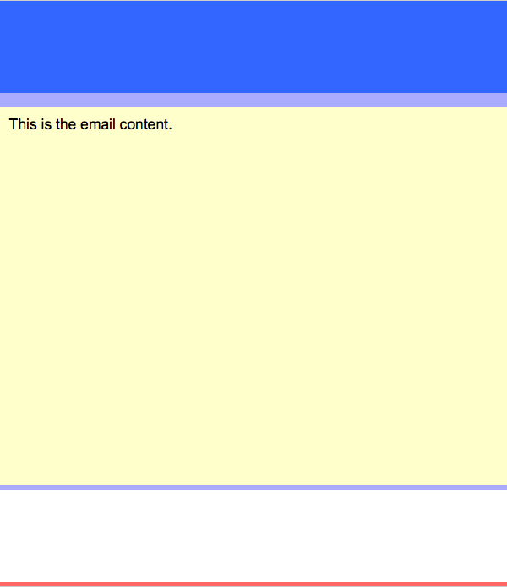Screen dimensions: 507x587
Task: Click between "email" and "content." words
Action: pyautogui.click(x=117, y=124)
